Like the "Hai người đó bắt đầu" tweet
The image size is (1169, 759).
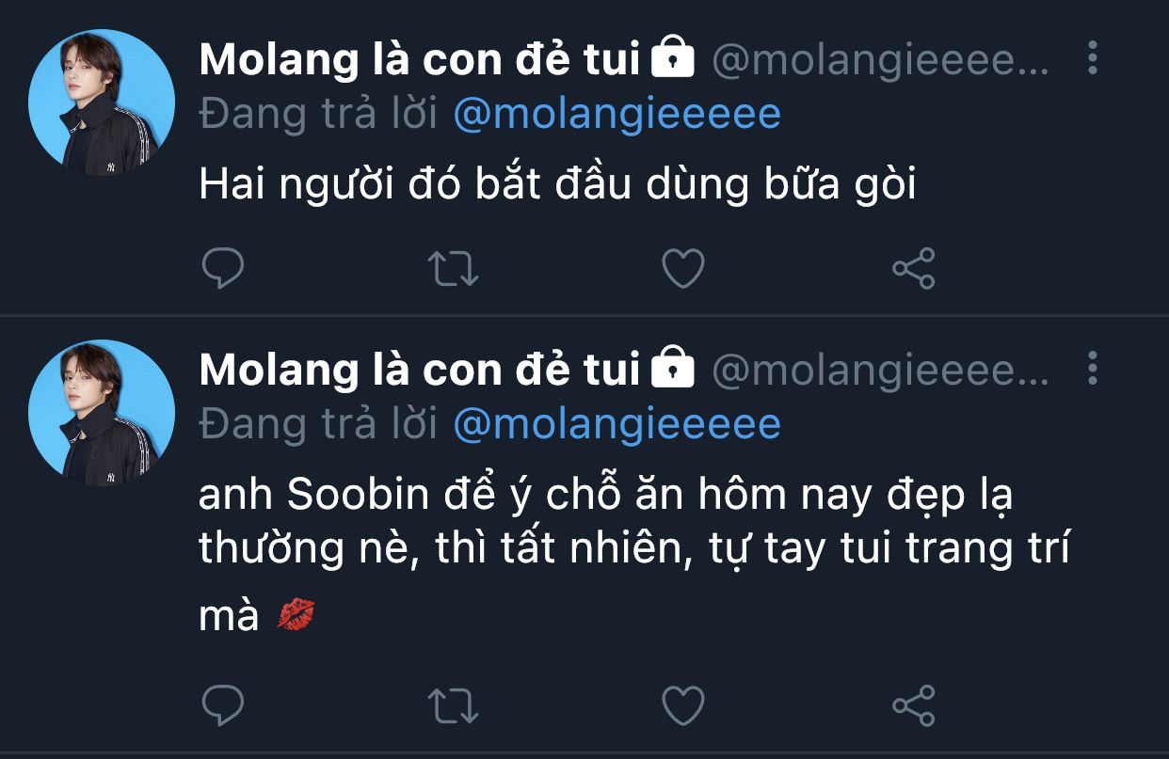coord(683,269)
